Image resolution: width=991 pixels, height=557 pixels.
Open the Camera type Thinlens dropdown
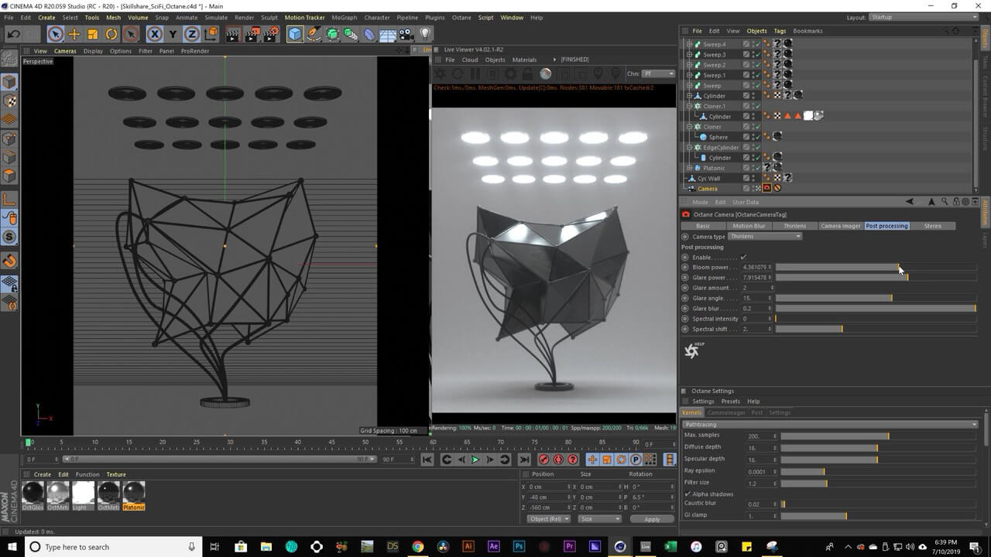tap(765, 236)
